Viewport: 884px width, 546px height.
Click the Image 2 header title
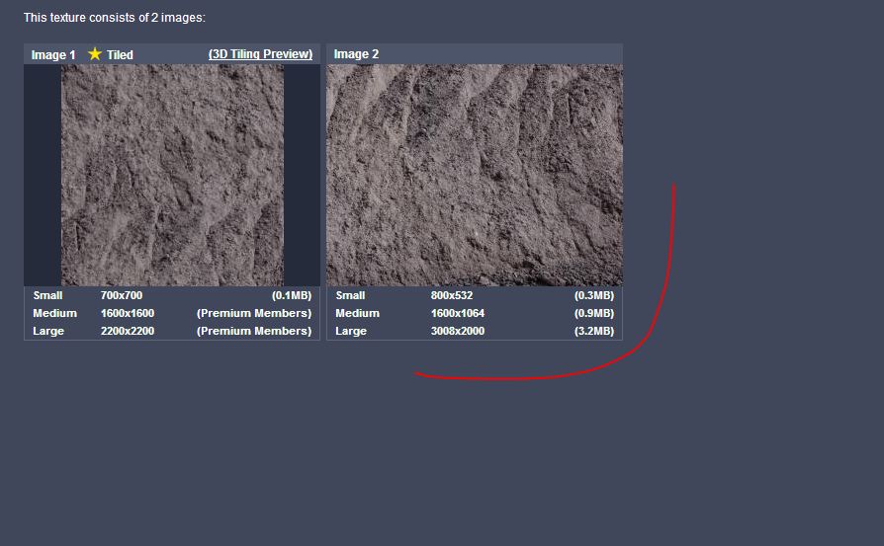point(356,54)
